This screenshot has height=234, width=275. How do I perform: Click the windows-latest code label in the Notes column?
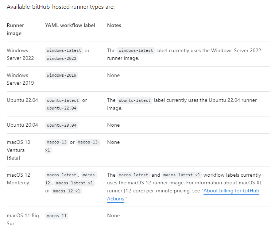coord(136,50)
